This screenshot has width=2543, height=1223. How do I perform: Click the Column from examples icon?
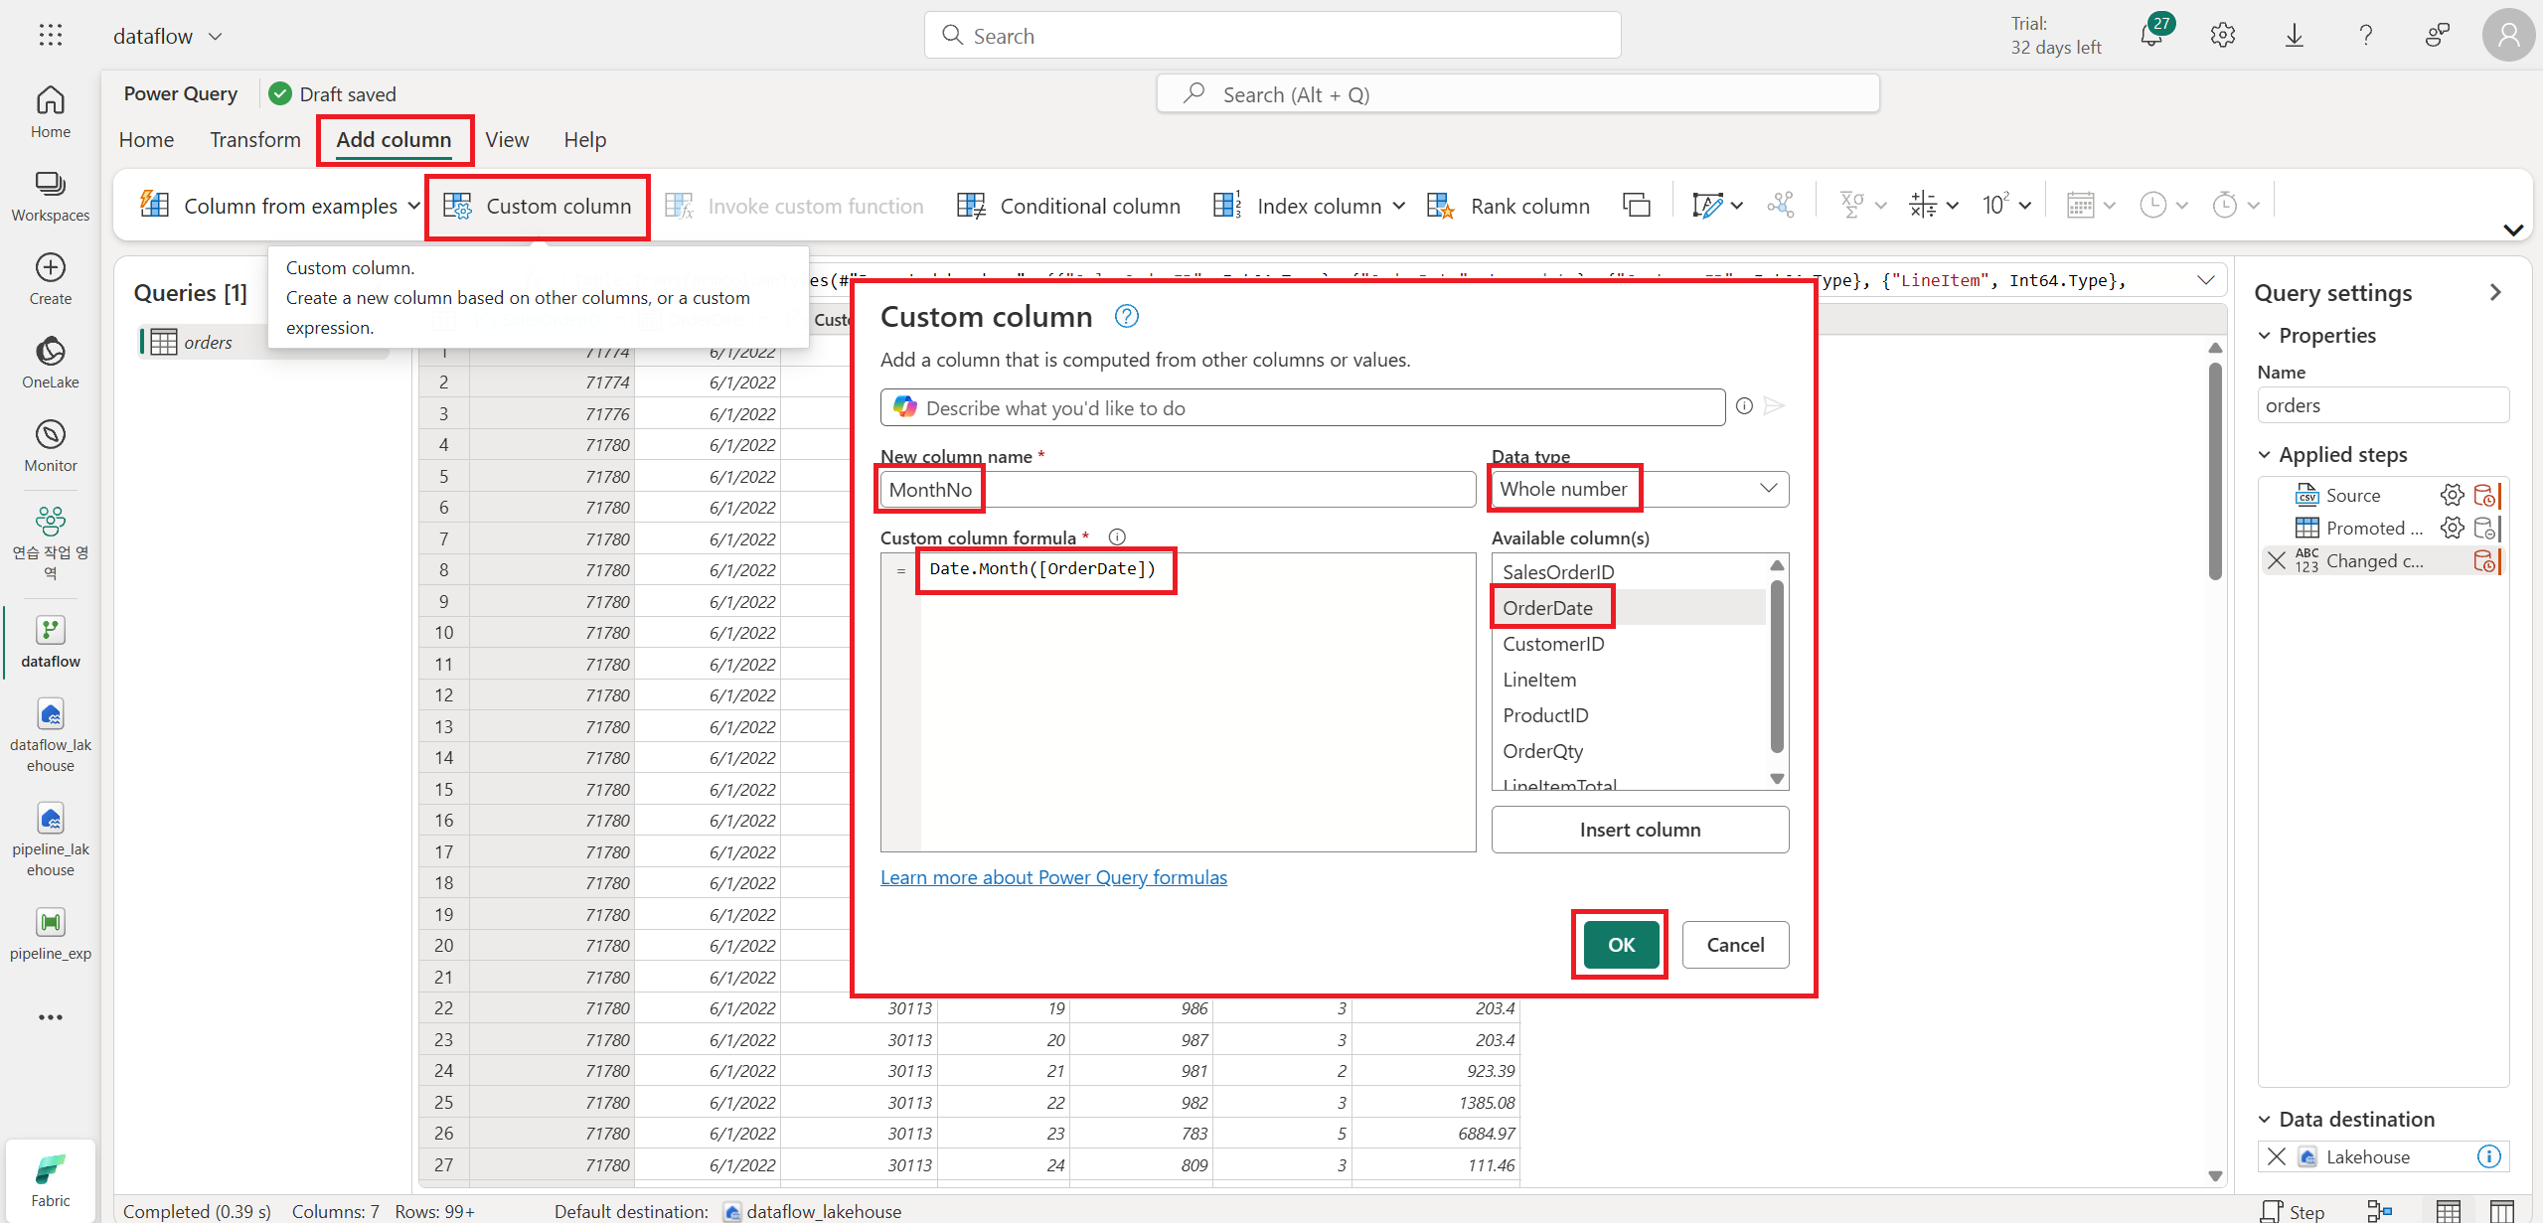(x=155, y=206)
